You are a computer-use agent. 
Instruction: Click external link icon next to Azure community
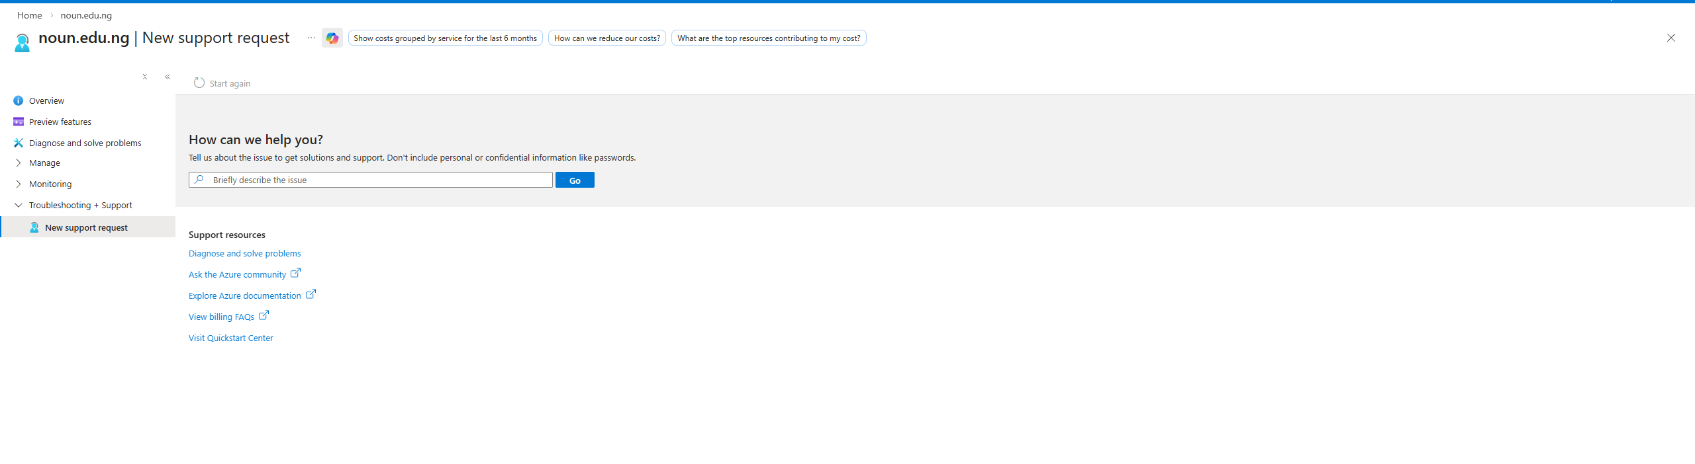coord(296,272)
